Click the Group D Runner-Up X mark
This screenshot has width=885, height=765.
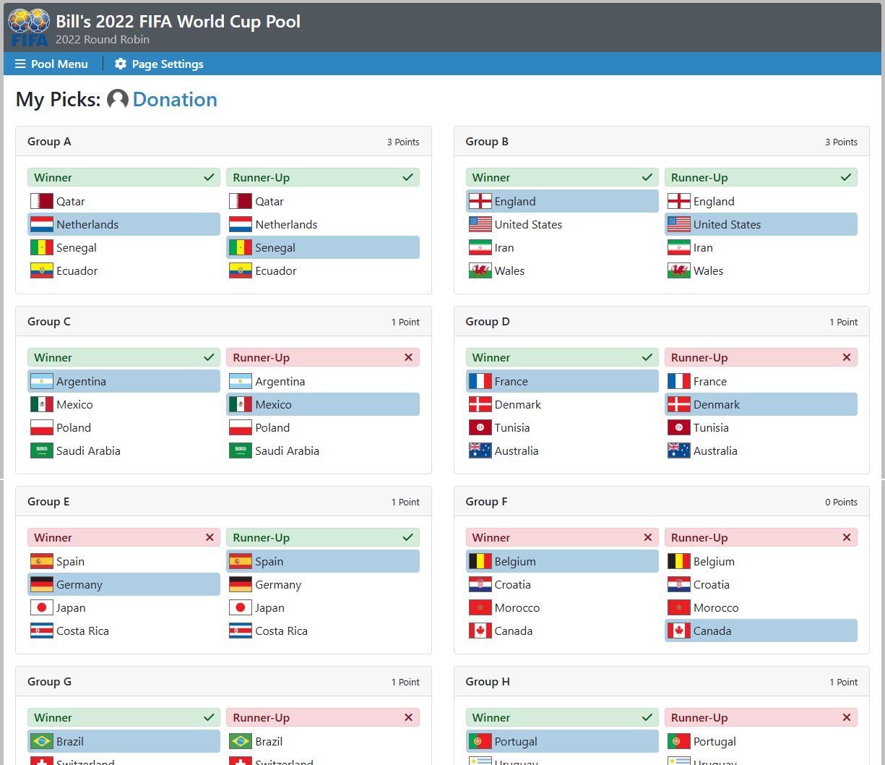[x=847, y=357]
